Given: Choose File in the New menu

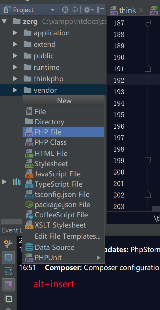Looking at the screenshot, I should 63,112.
